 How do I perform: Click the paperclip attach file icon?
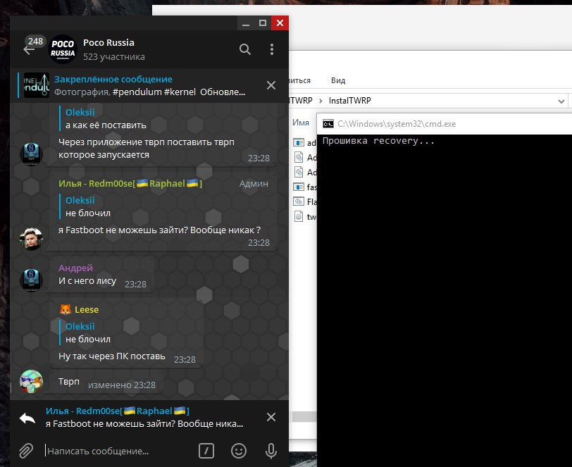pos(26,451)
